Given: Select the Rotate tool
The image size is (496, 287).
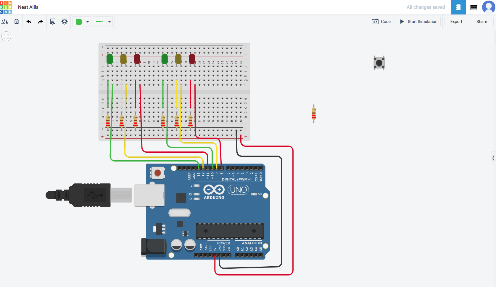Looking at the screenshot, I should click(x=5, y=21).
